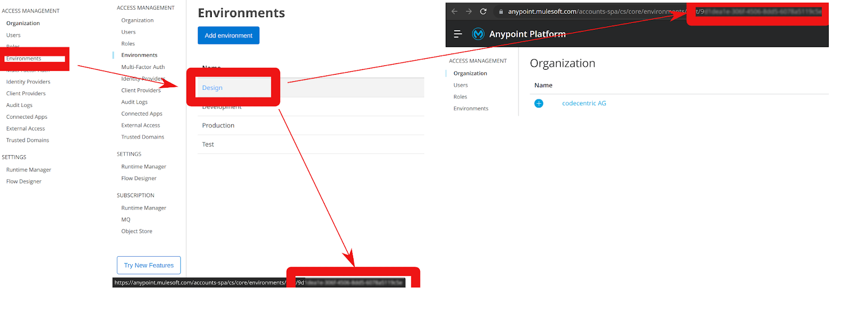Image resolution: width=856 pixels, height=316 pixels.
Task: Open the hamburger menu beside Anypoint Platform
Action: (x=458, y=34)
